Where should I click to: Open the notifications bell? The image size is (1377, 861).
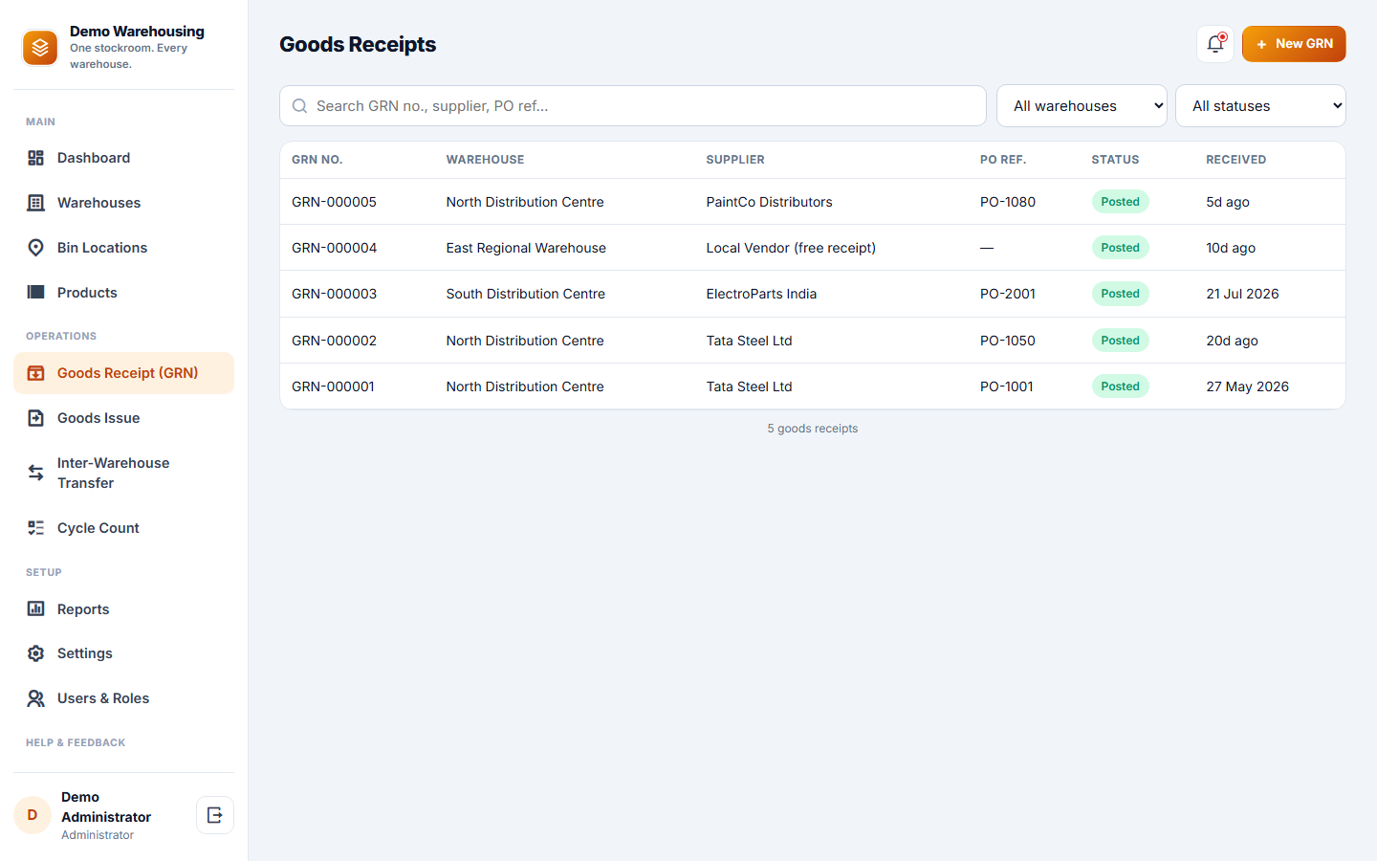click(x=1215, y=44)
